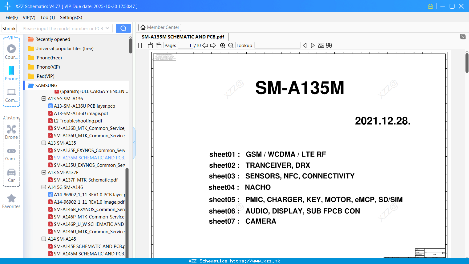Click the Member Center button
This screenshot has width=469, height=264.
160,27
